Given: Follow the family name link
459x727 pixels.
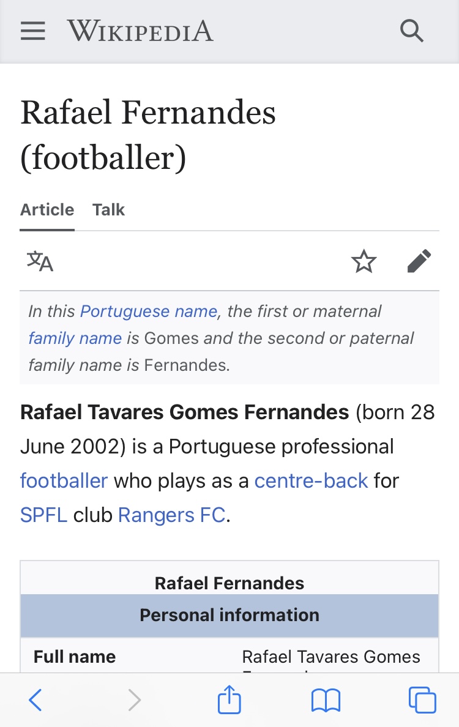Looking at the screenshot, I should [x=75, y=338].
